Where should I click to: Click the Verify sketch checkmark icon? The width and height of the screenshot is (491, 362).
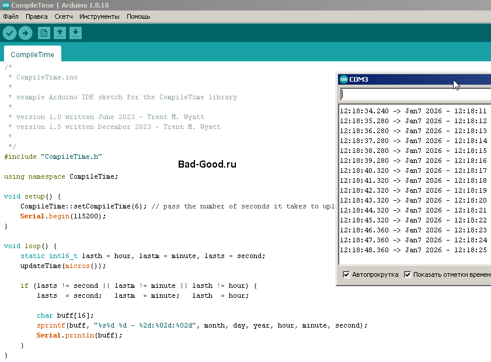point(9,33)
